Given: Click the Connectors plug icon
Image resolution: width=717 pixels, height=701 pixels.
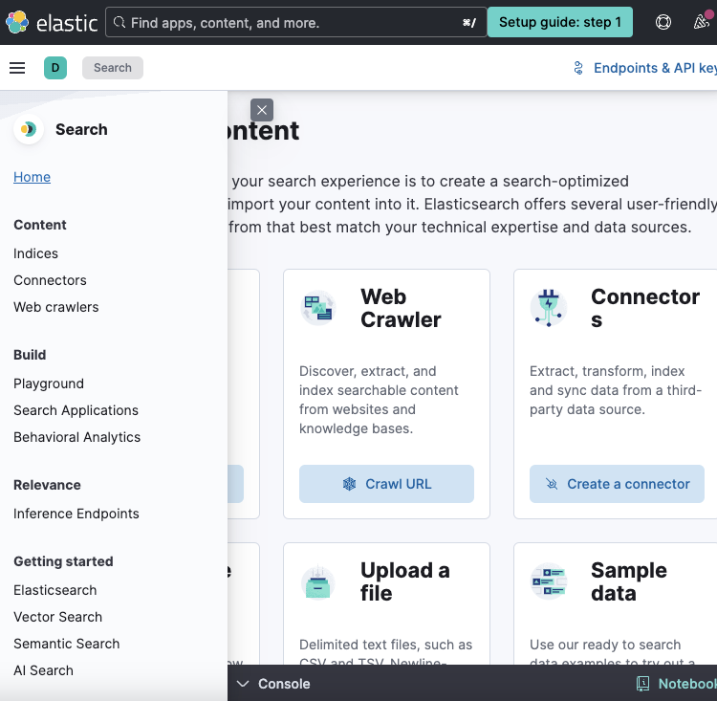Looking at the screenshot, I should (549, 308).
